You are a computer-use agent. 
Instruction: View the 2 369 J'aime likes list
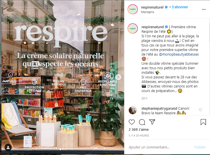(139, 130)
